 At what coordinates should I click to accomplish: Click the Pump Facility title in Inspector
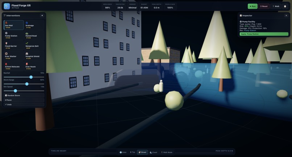coord(249,22)
